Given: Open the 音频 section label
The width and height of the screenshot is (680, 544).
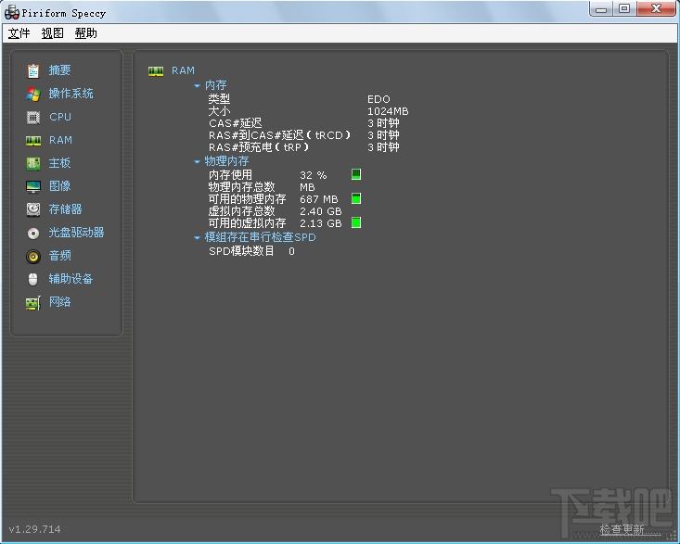Looking at the screenshot, I should (x=60, y=256).
